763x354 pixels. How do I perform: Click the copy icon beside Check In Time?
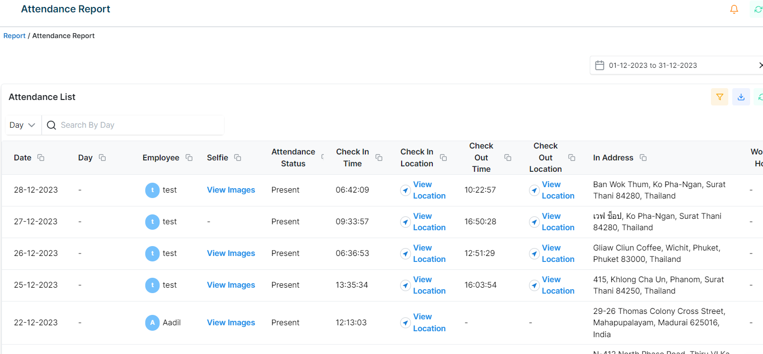(x=379, y=157)
